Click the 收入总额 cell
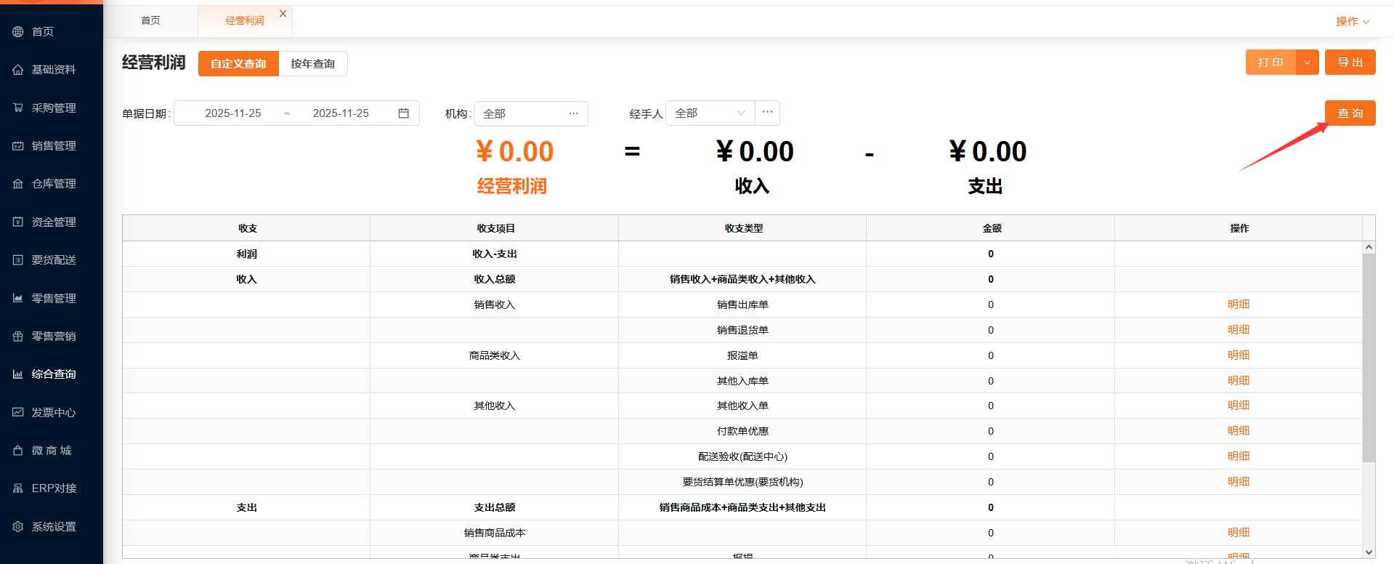Viewport: 1394px width, 564px height. click(495, 279)
